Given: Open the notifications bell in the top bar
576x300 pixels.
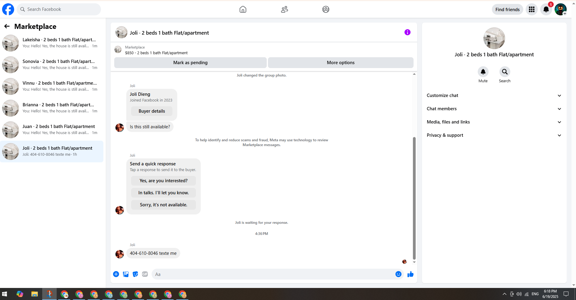Looking at the screenshot, I should pyautogui.click(x=546, y=9).
